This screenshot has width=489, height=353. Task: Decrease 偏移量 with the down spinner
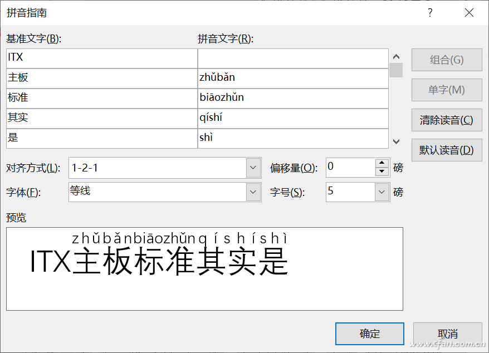382,171
